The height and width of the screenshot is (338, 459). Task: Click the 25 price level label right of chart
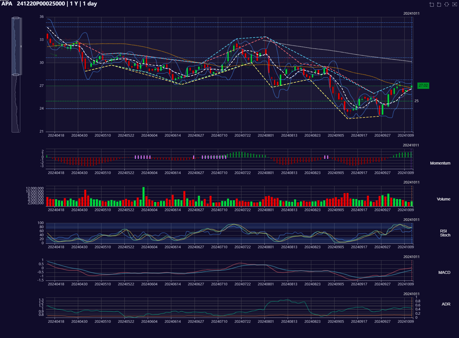pyautogui.click(x=416, y=101)
